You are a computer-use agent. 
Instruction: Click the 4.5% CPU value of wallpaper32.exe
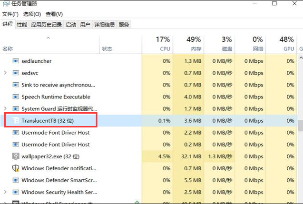pos(164,156)
